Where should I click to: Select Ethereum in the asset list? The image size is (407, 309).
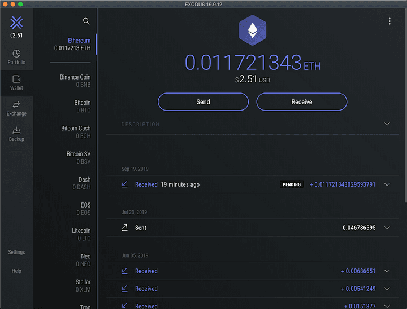72,45
